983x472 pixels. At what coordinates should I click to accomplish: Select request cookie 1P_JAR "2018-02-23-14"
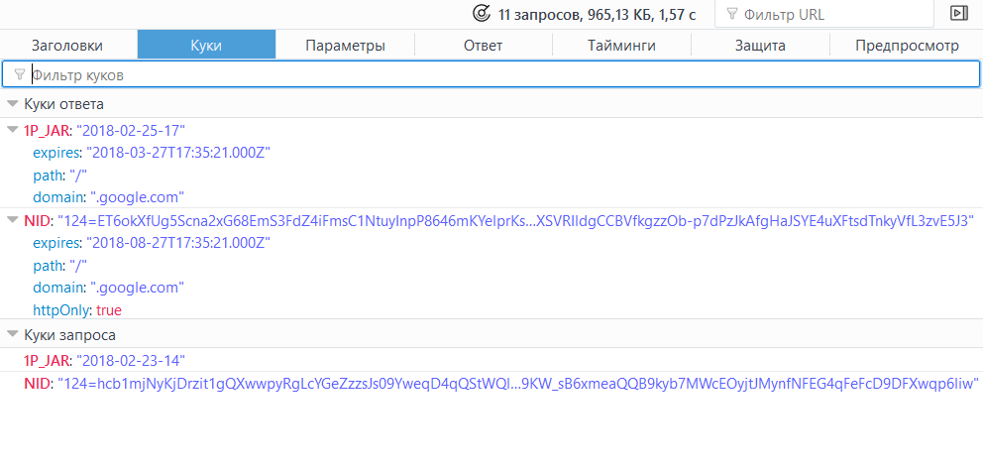(x=104, y=360)
